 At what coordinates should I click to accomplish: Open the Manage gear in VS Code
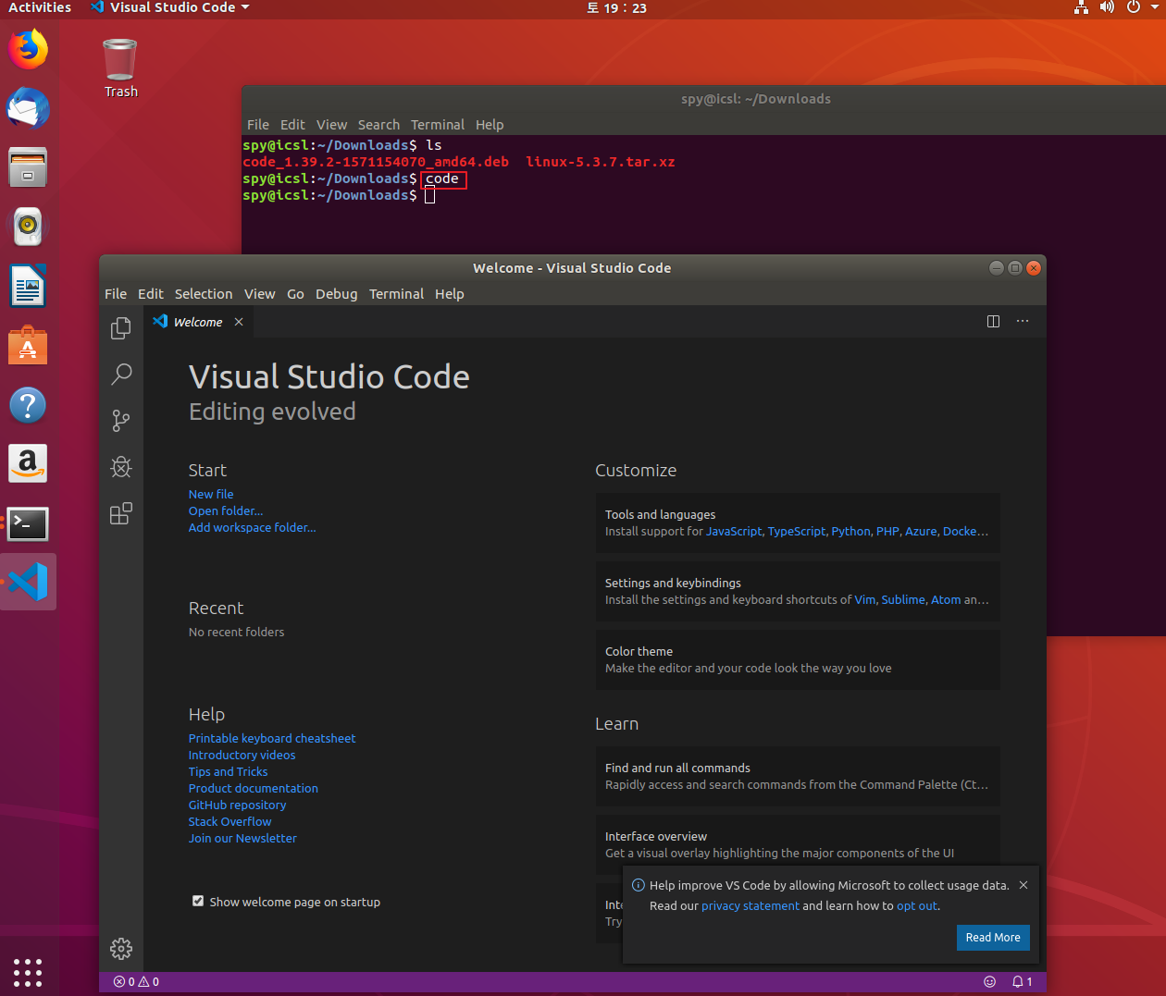(x=121, y=948)
